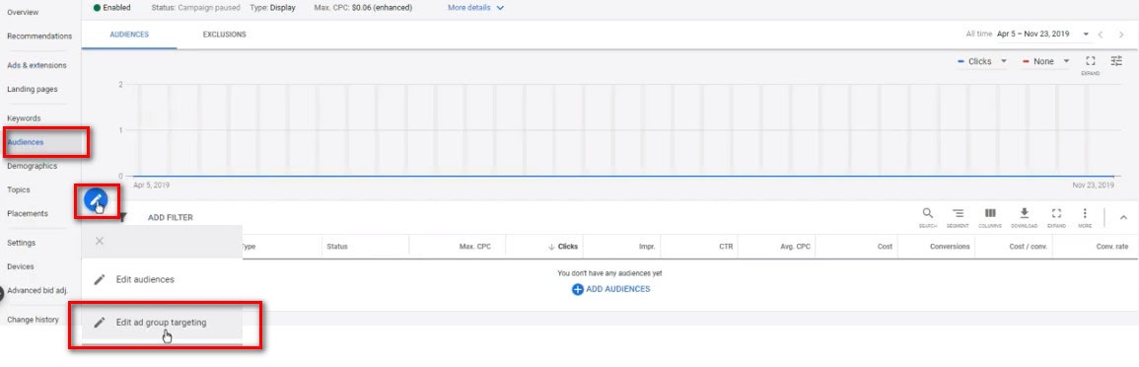The height and width of the screenshot is (367, 1139).
Task: Open Devices in the sidebar
Action: pos(21,266)
